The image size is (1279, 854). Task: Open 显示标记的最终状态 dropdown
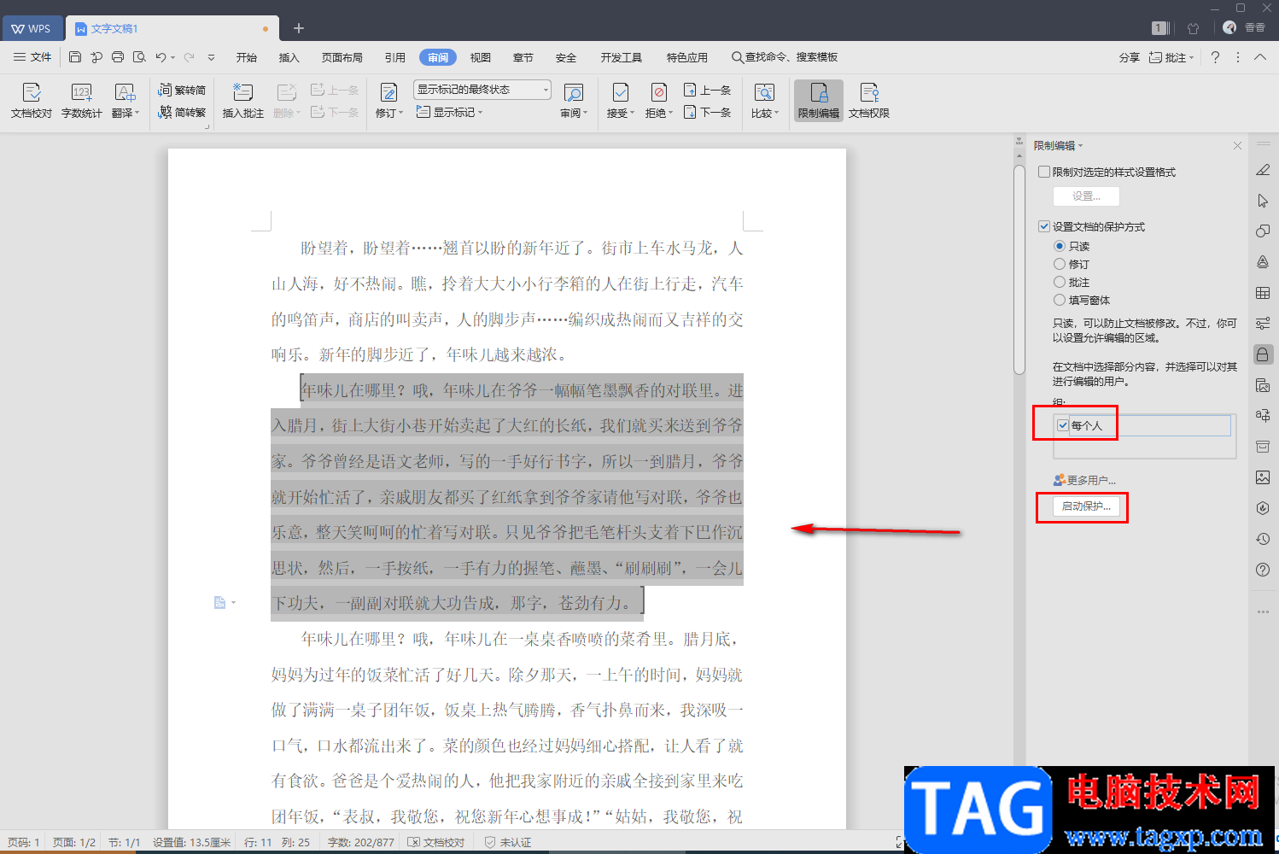coord(482,90)
